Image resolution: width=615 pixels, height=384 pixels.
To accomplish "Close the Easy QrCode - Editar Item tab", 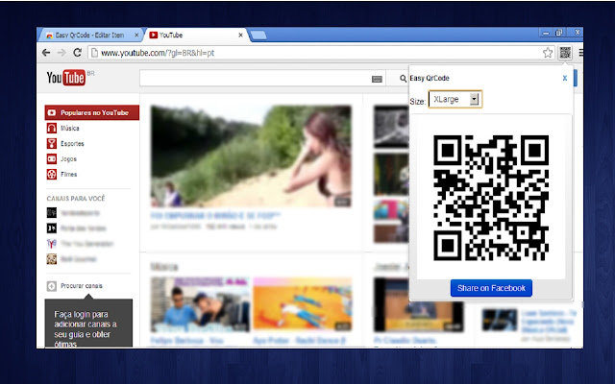I will pos(136,35).
